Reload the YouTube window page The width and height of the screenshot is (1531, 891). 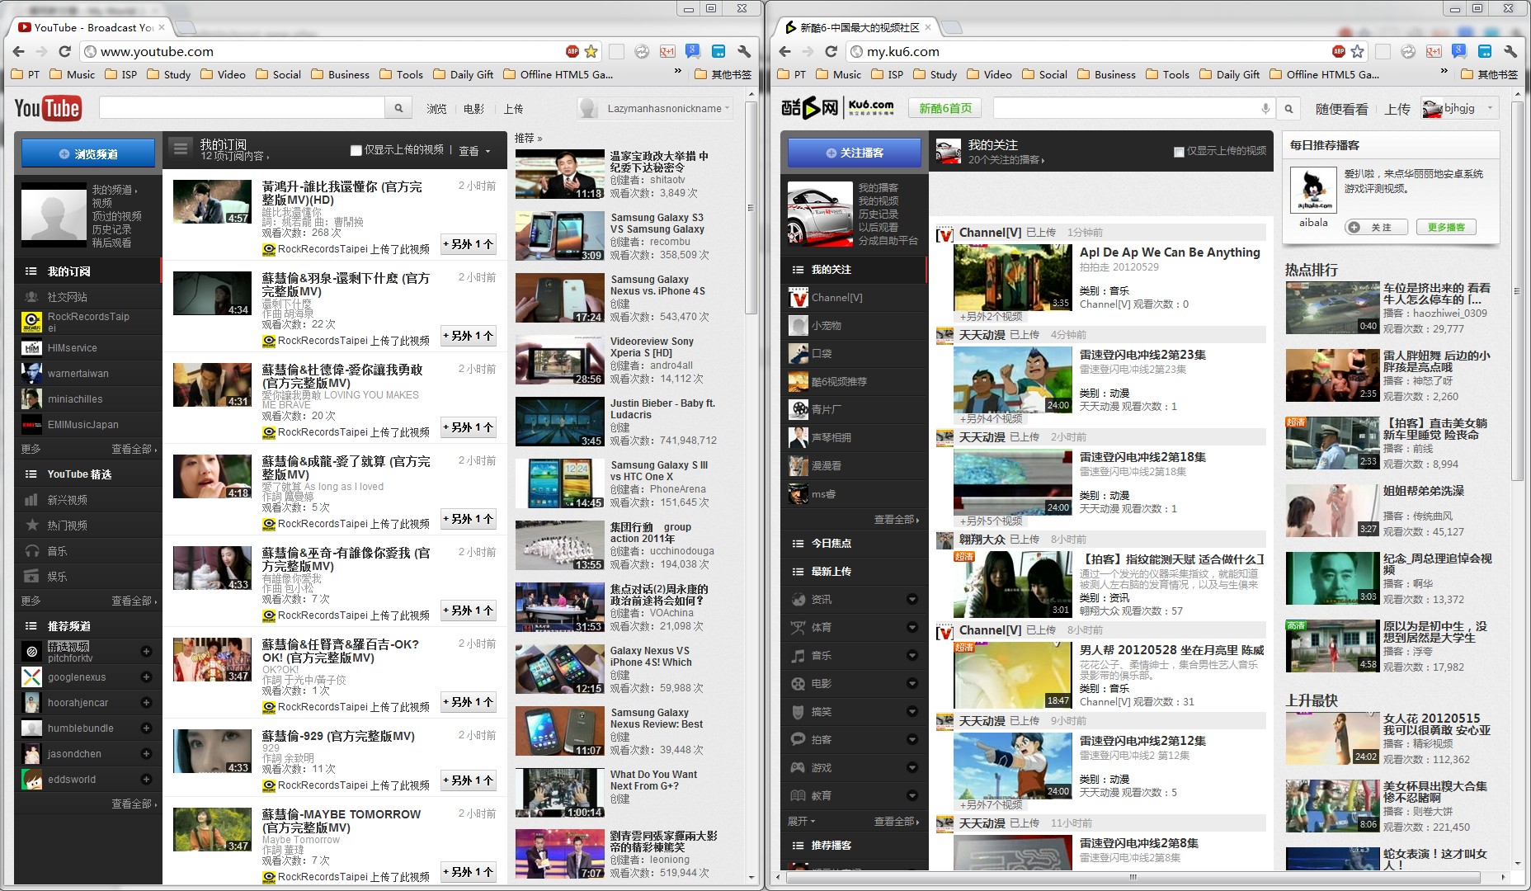pos(64,51)
